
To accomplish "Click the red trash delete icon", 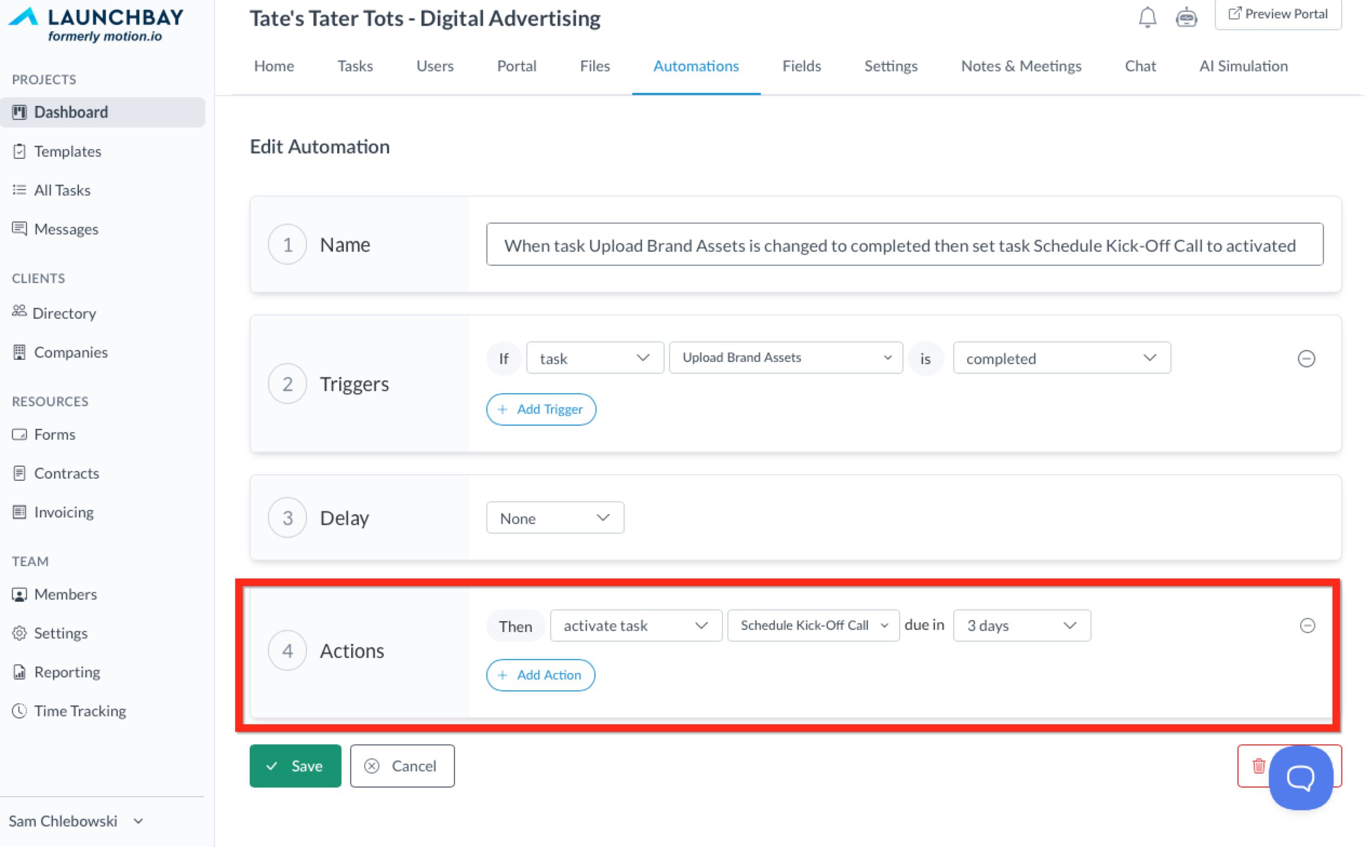I will (x=1259, y=765).
